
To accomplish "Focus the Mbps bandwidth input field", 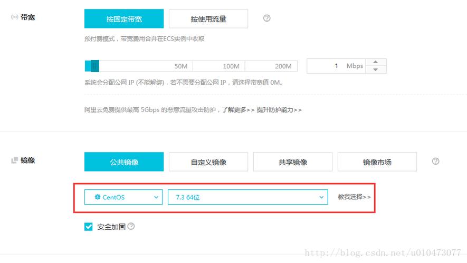I will (x=336, y=66).
